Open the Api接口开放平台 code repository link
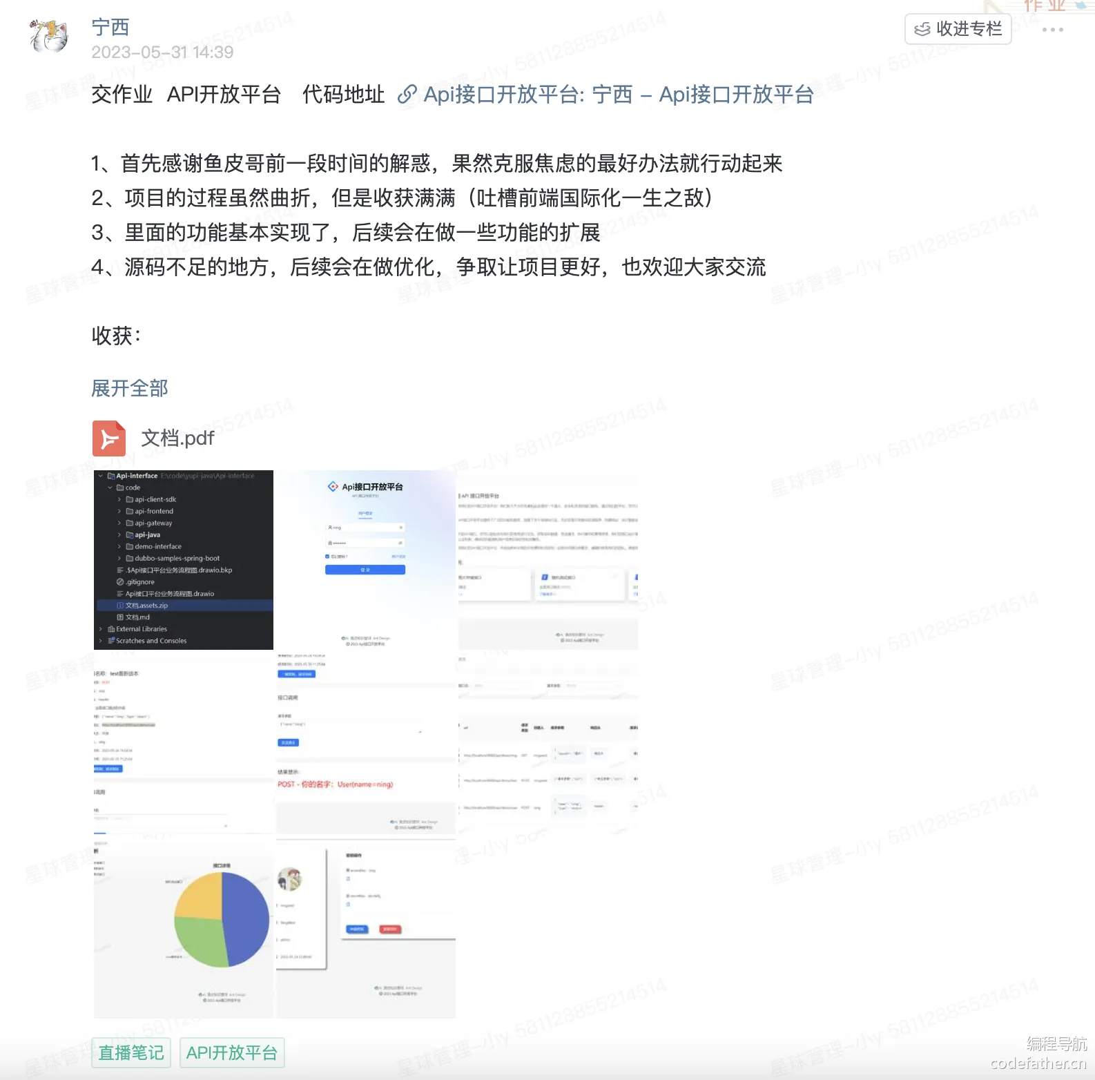This screenshot has width=1095, height=1080. pos(619,95)
